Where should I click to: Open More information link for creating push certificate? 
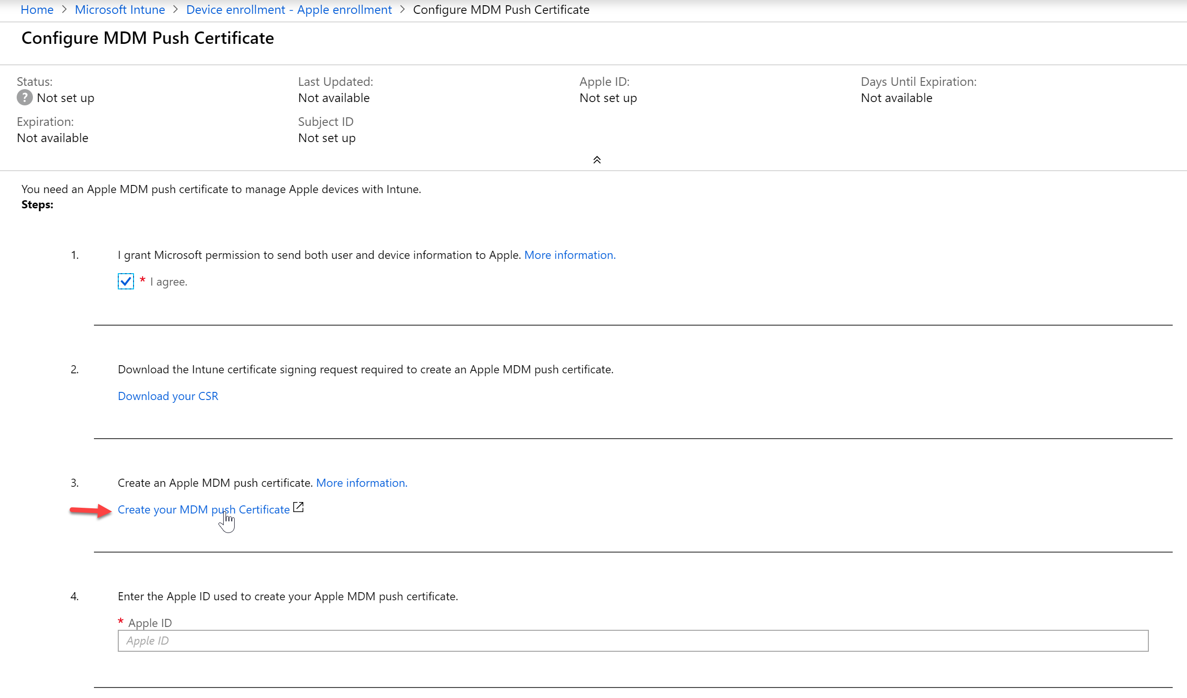361,483
